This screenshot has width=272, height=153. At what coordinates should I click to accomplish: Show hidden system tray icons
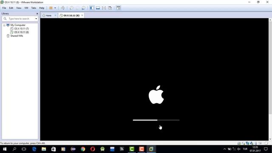pos(225,149)
